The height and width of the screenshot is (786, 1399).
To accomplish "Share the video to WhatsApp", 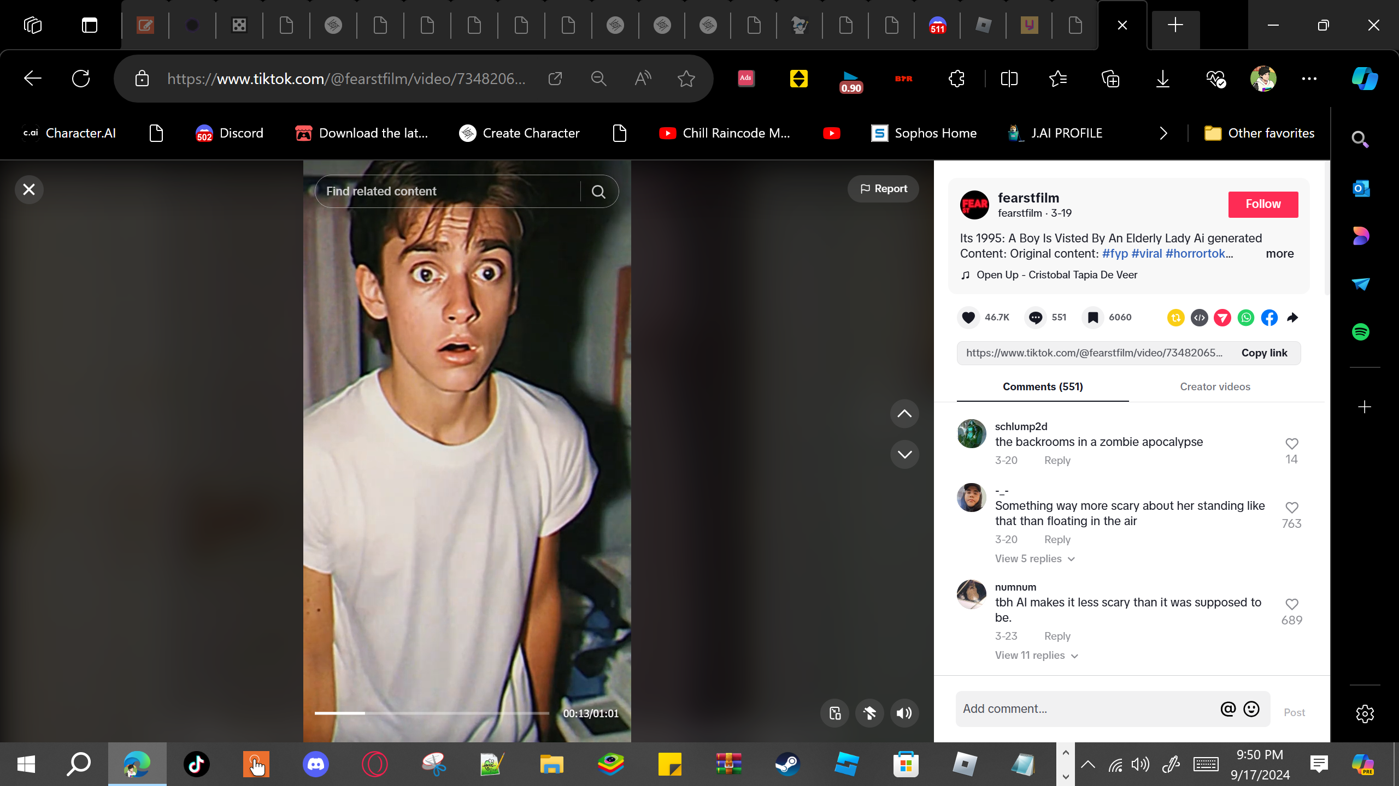I will pyautogui.click(x=1246, y=317).
